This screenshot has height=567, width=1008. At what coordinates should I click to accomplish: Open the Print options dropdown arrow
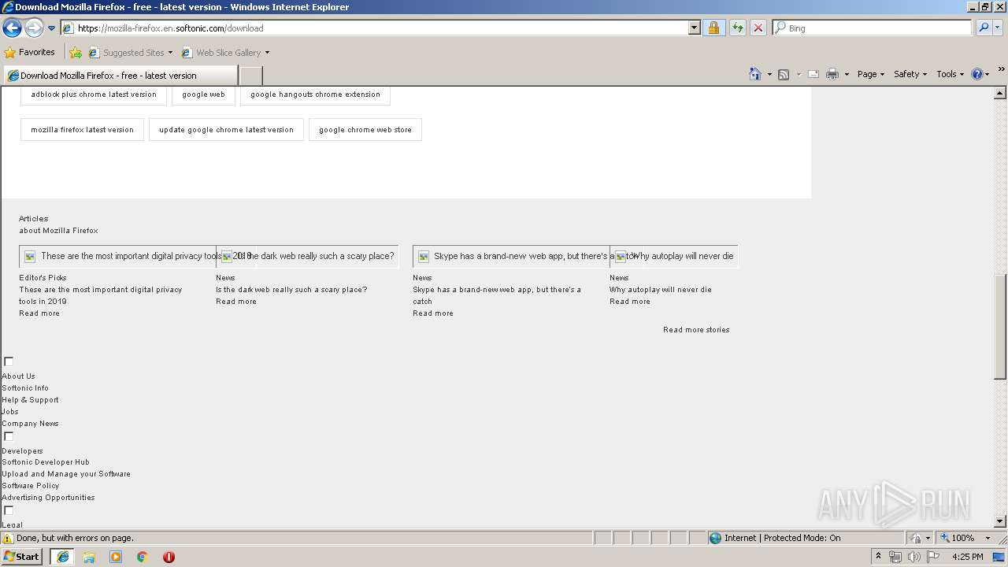(847, 74)
